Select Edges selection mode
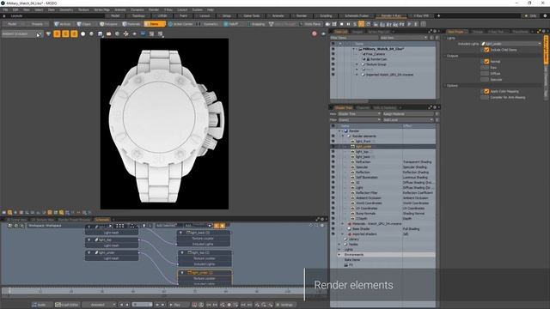This screenshot has width=550, height=309. click(x=84, y=24)
